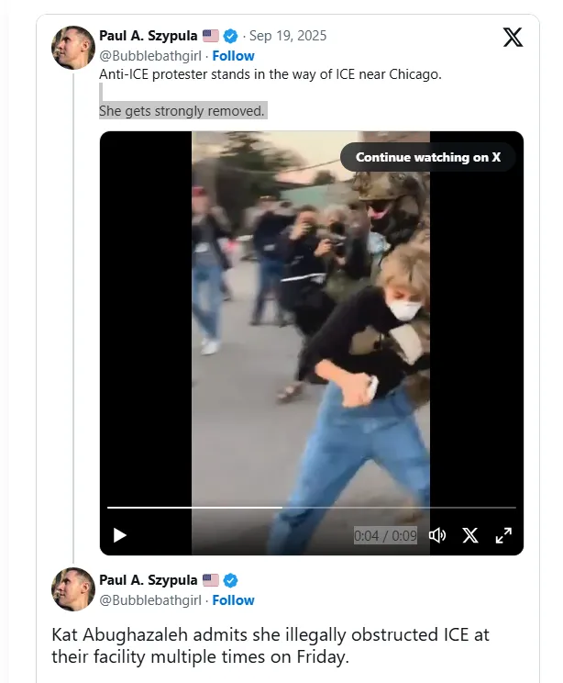Follow @Bubblebathgirl in the reply tweet

click(234, 600)
